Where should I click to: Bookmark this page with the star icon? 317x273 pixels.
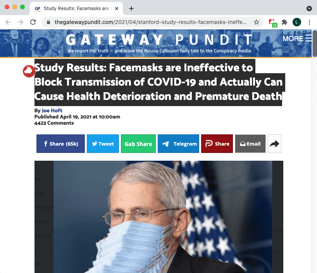tap(256, 22)
